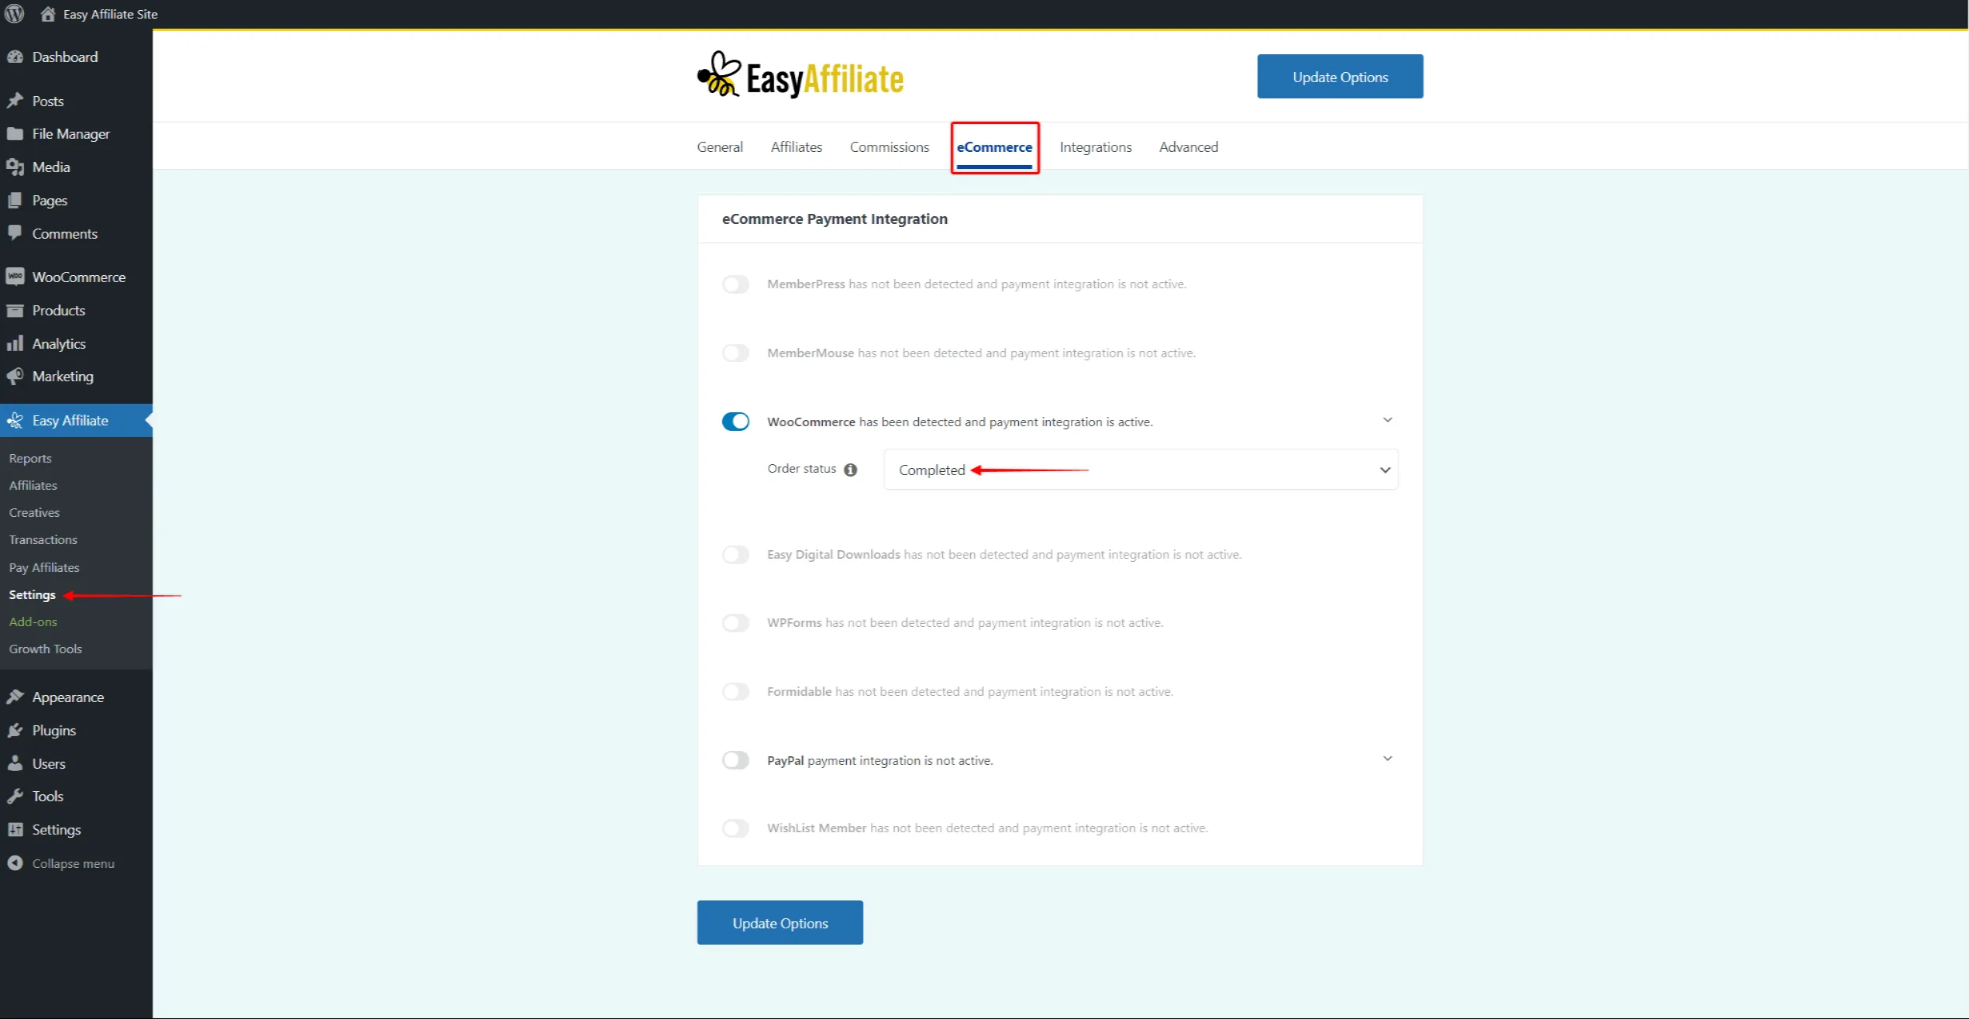Viewport: 1969px width, 1019px height.
Task: Disable the WooCommerce integration switch
Action: (x=735, y=422)
